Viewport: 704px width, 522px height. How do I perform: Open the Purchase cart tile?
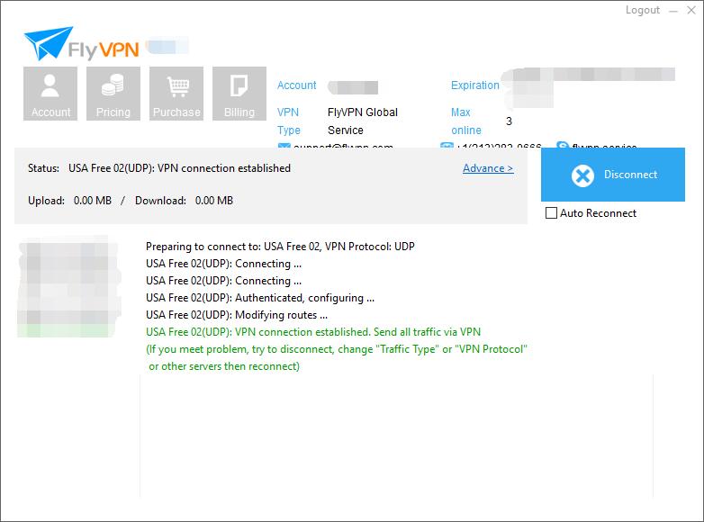[176, 94]
